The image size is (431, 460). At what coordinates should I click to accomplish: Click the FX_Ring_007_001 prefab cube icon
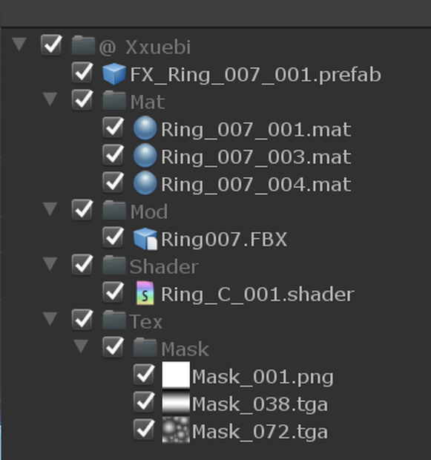(x=114, y=74)
